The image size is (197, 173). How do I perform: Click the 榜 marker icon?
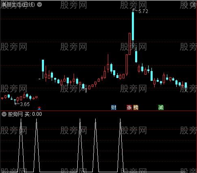[136, 108]
